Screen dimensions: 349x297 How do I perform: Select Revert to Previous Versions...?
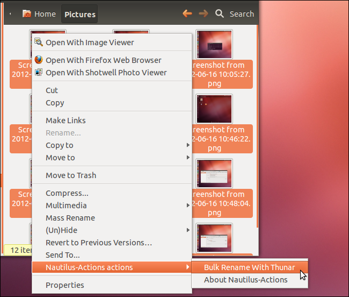112,243
